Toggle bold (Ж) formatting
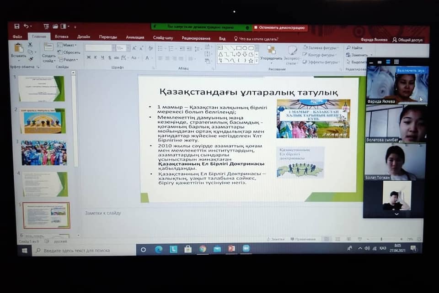This screenshot has width=439, height=293. (x=89, y=58)
